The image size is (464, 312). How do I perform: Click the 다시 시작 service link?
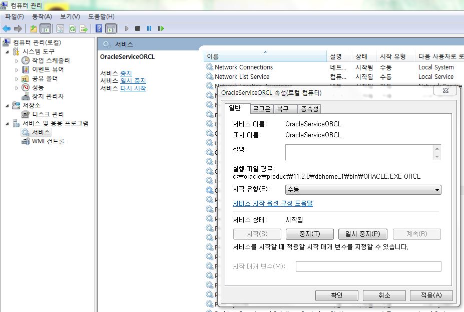tap(133, 88)
